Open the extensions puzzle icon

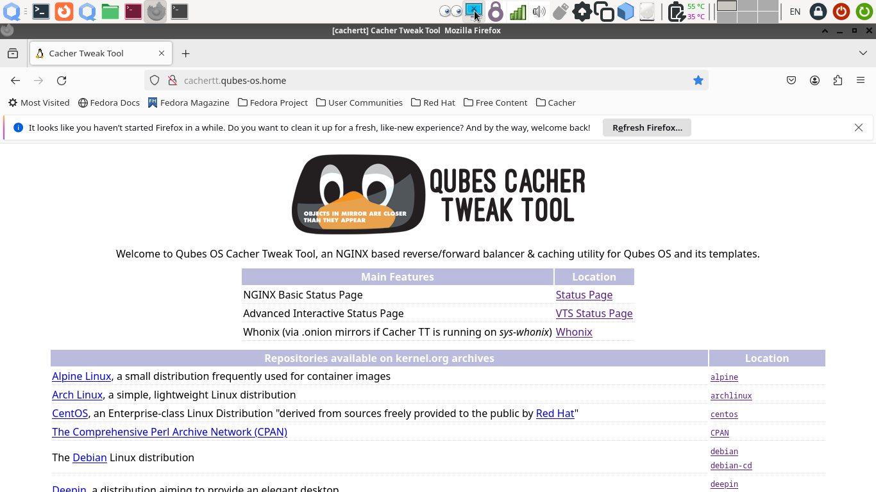[x=838, y=80]
